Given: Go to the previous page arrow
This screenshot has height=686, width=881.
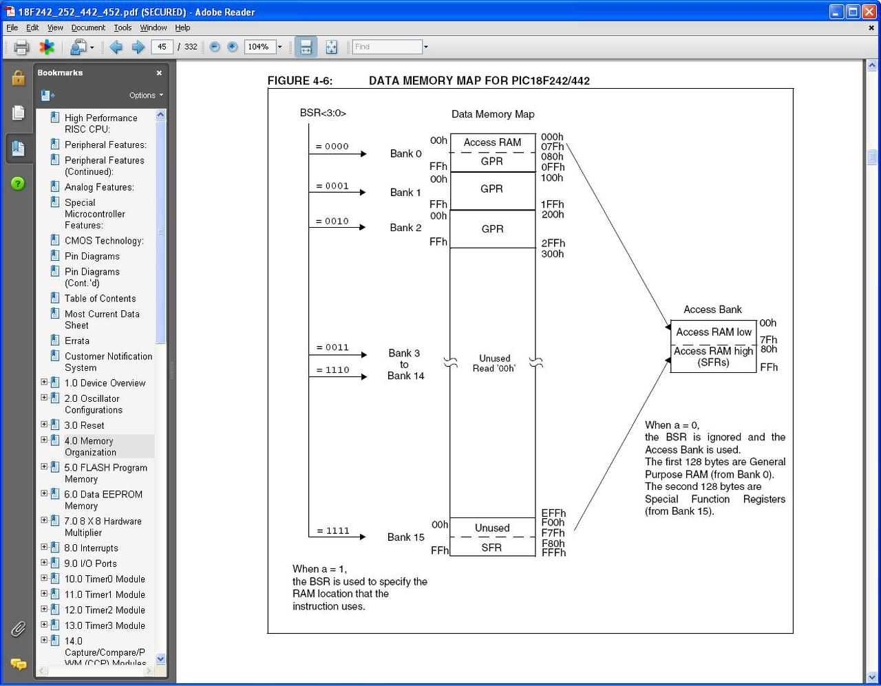Looking at the screenshot, I should click(x=116, y=47).
